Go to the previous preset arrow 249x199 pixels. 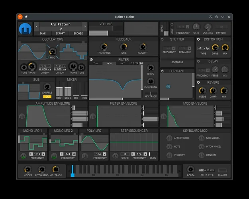[36, 27]
